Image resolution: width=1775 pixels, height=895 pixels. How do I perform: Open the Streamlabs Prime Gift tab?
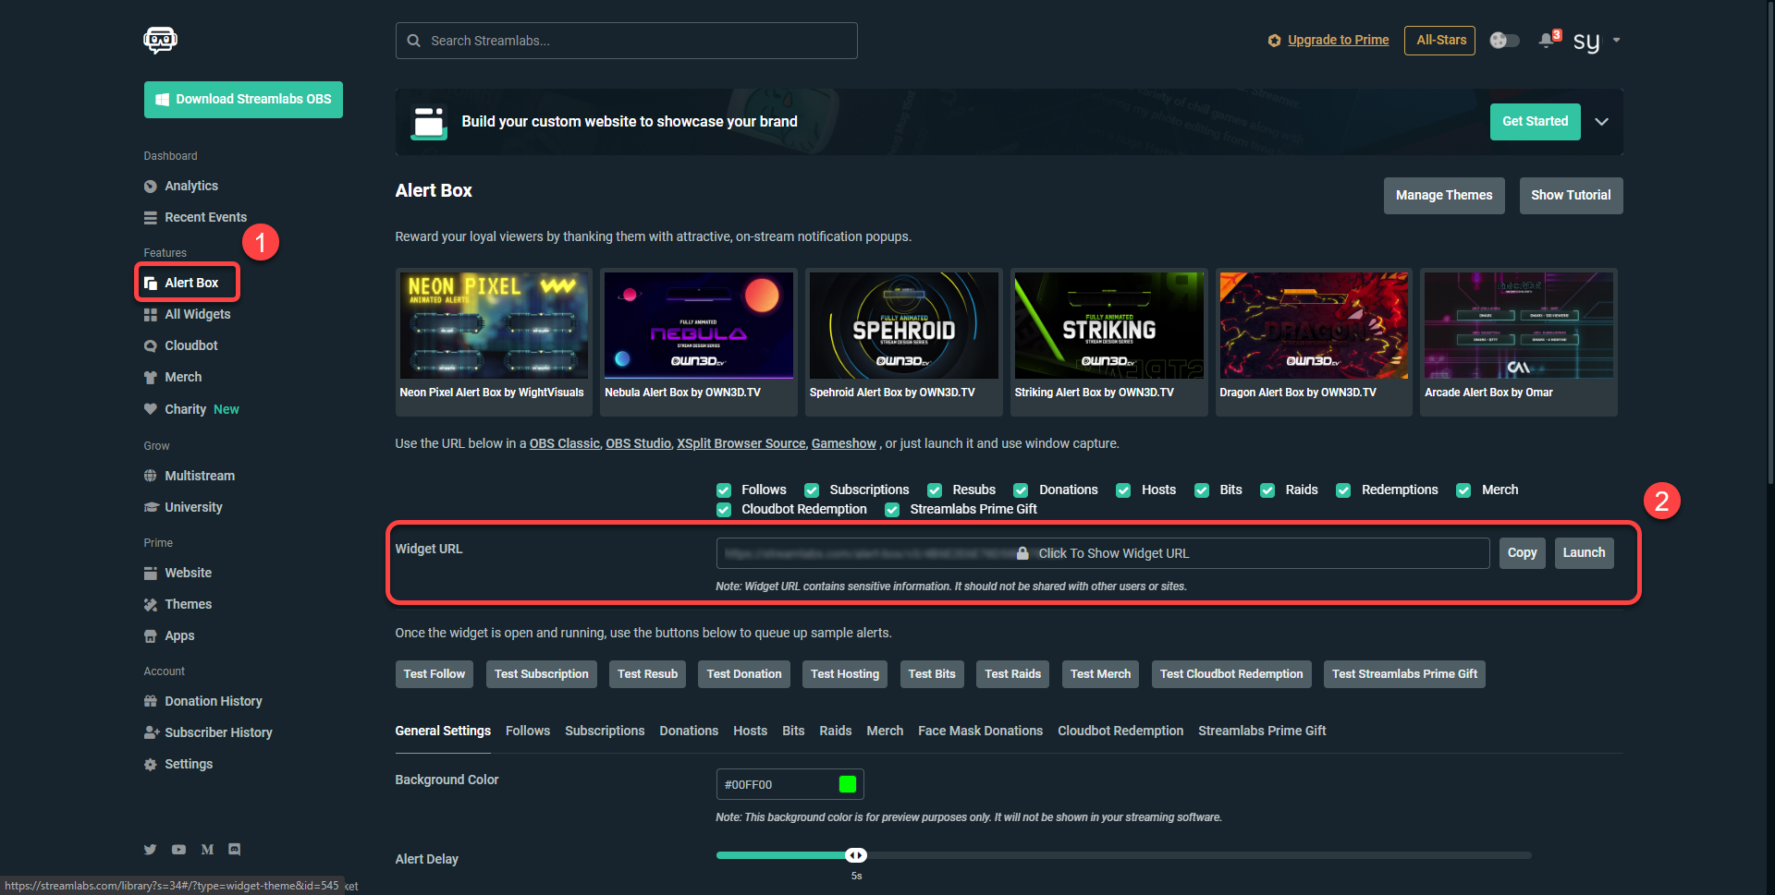1262,731
